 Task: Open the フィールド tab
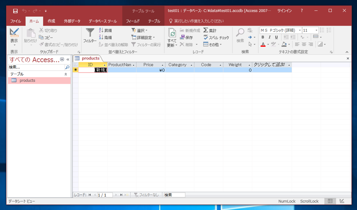(133, 21)
